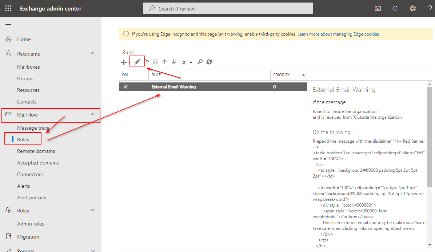Open the app launcher waffle icon

tap(8, 8)
